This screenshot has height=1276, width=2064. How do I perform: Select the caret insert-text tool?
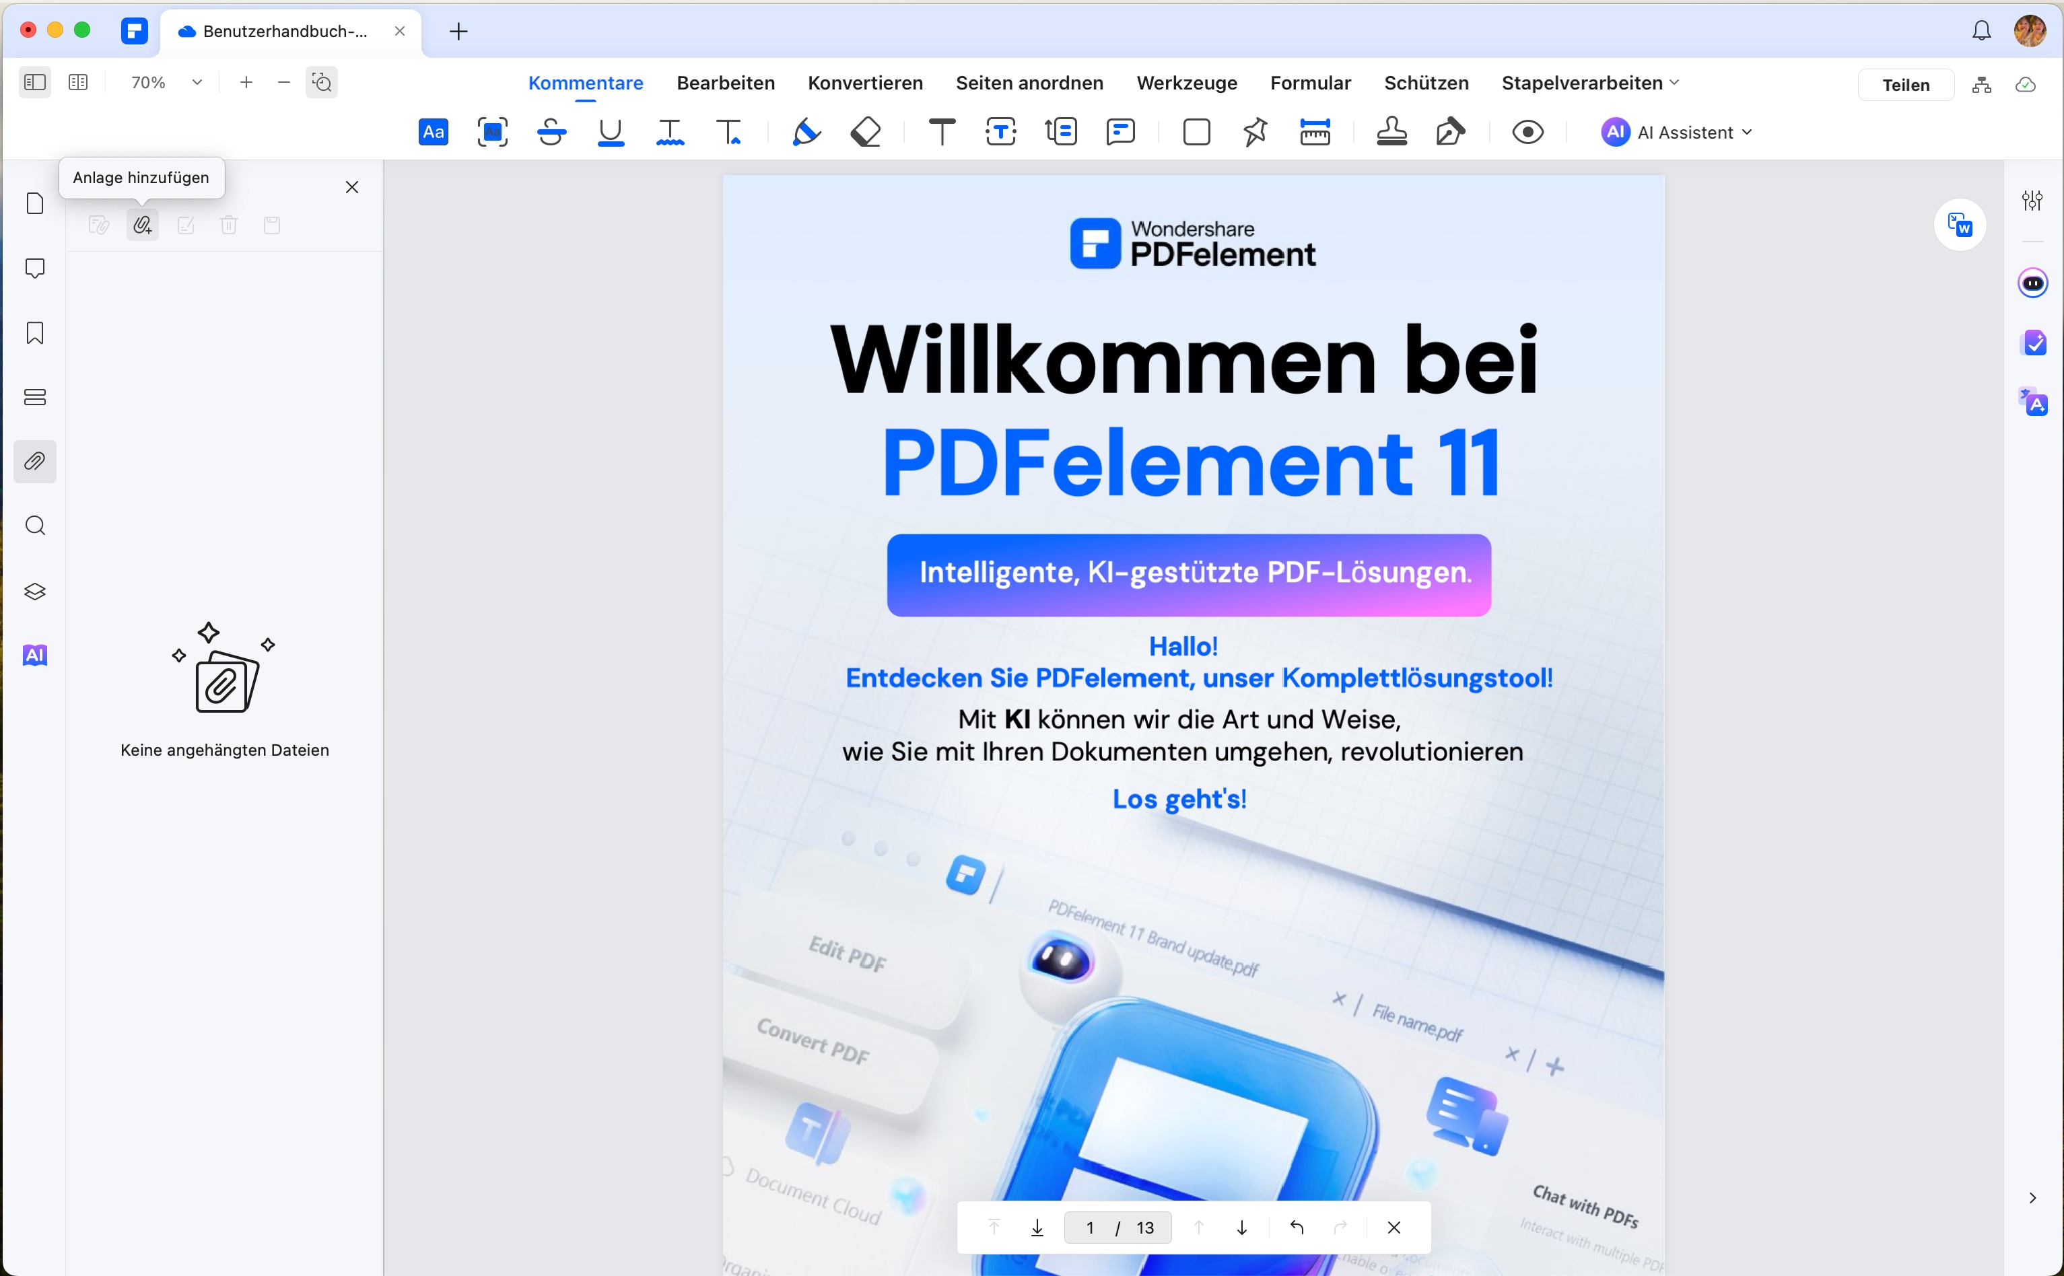(x=728, y=133)
